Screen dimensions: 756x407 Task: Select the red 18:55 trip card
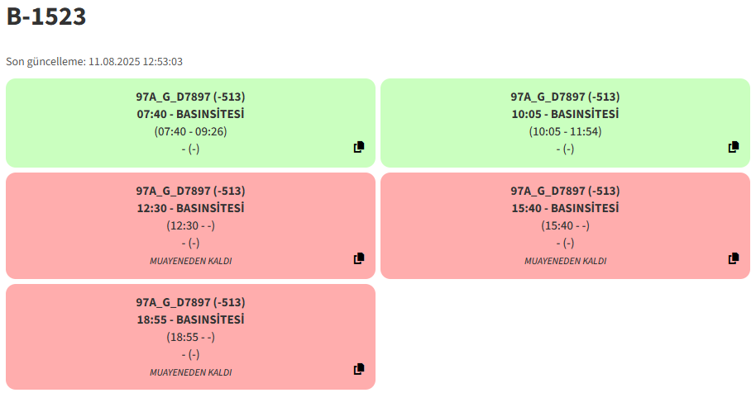tap(190, 337)
